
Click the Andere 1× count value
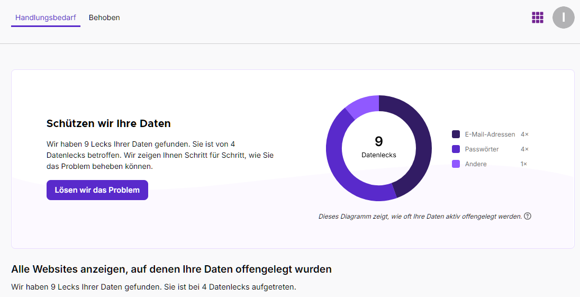(x=524, y=164)
